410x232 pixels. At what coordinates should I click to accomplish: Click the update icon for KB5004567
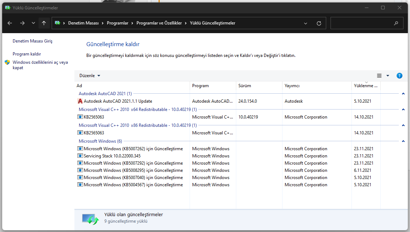80,184
